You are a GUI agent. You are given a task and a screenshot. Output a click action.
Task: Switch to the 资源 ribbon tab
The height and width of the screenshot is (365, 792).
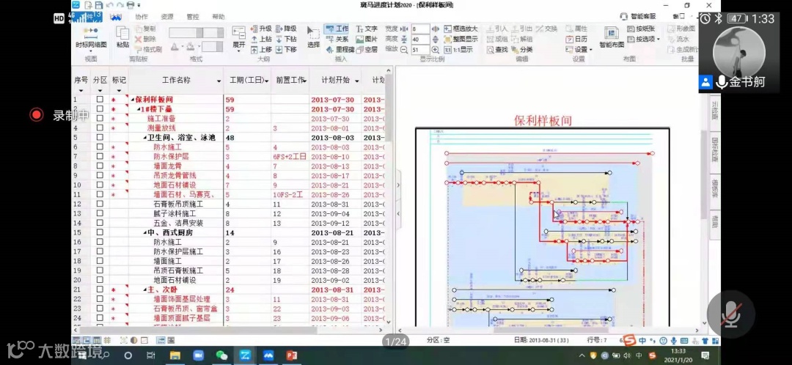(167, 17)
